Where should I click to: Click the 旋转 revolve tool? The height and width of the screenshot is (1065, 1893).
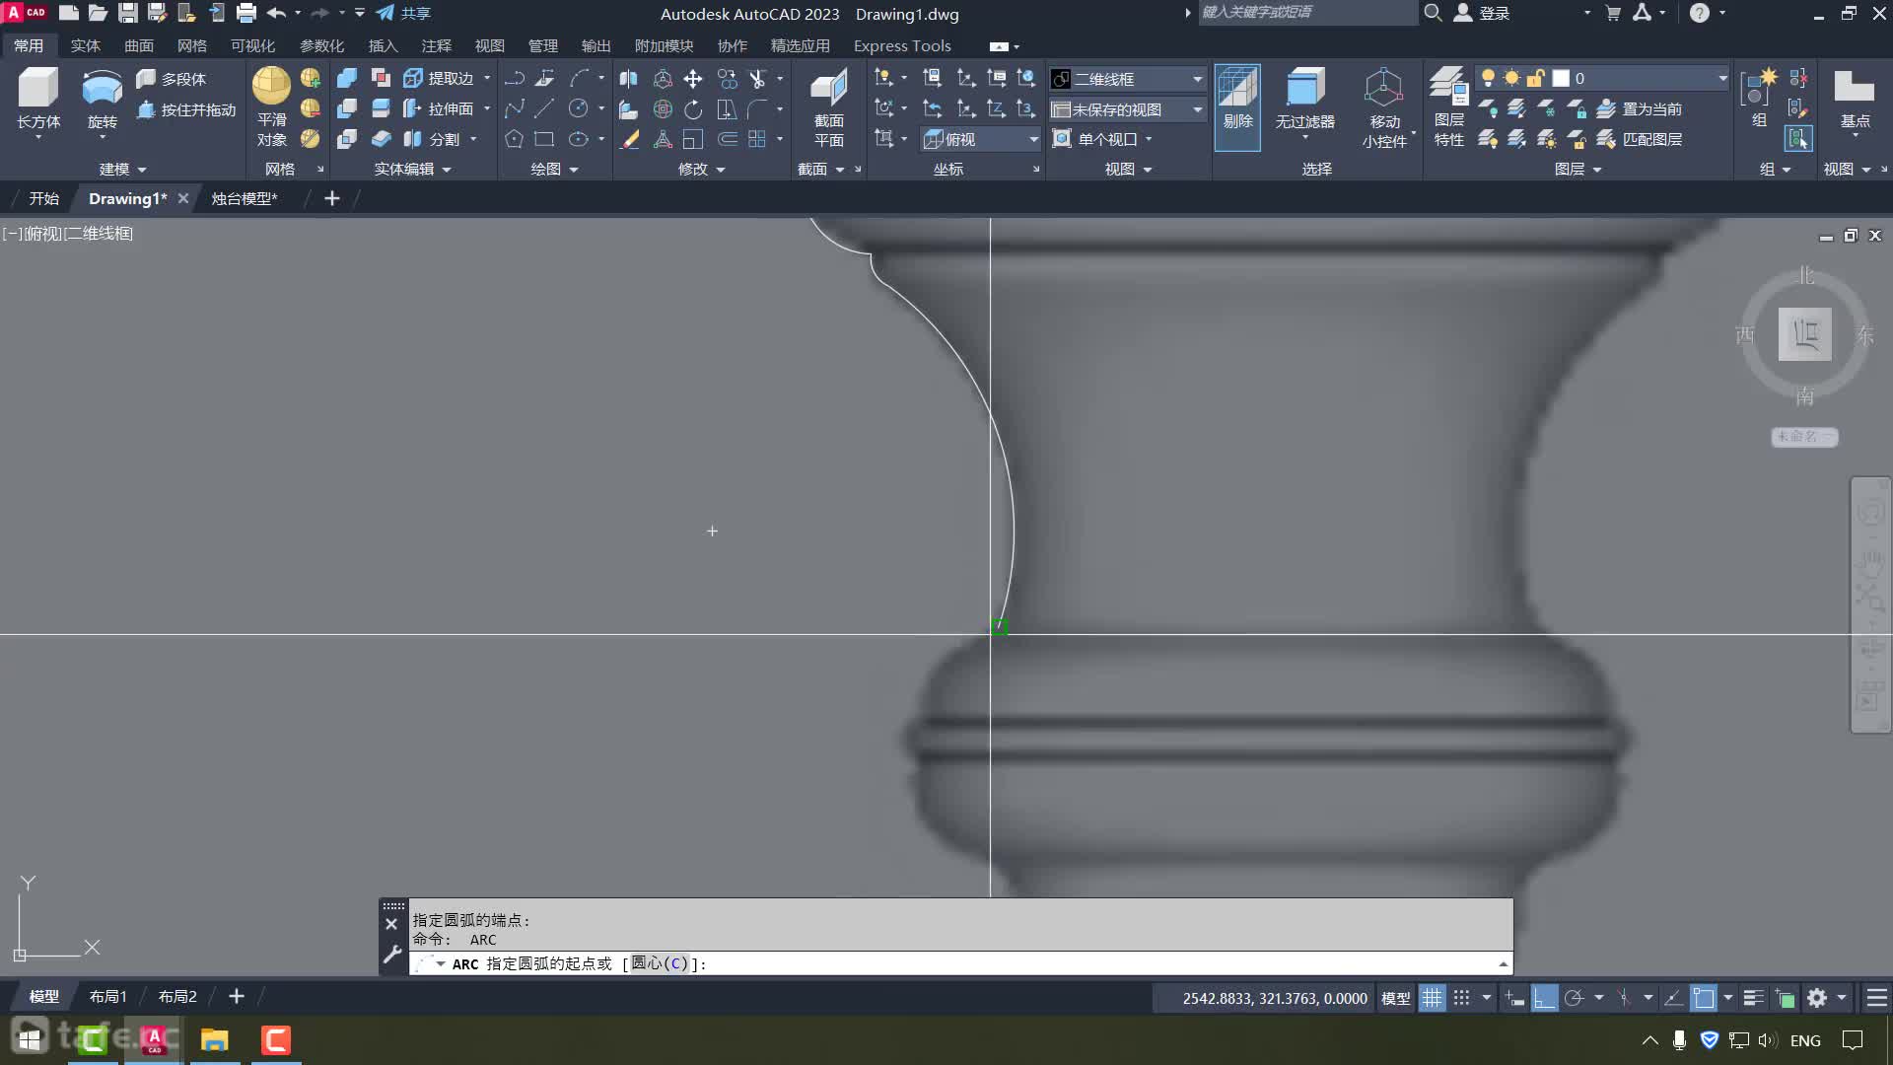102,99
